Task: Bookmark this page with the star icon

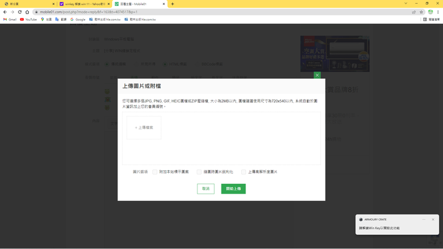Action: (421, 12)
